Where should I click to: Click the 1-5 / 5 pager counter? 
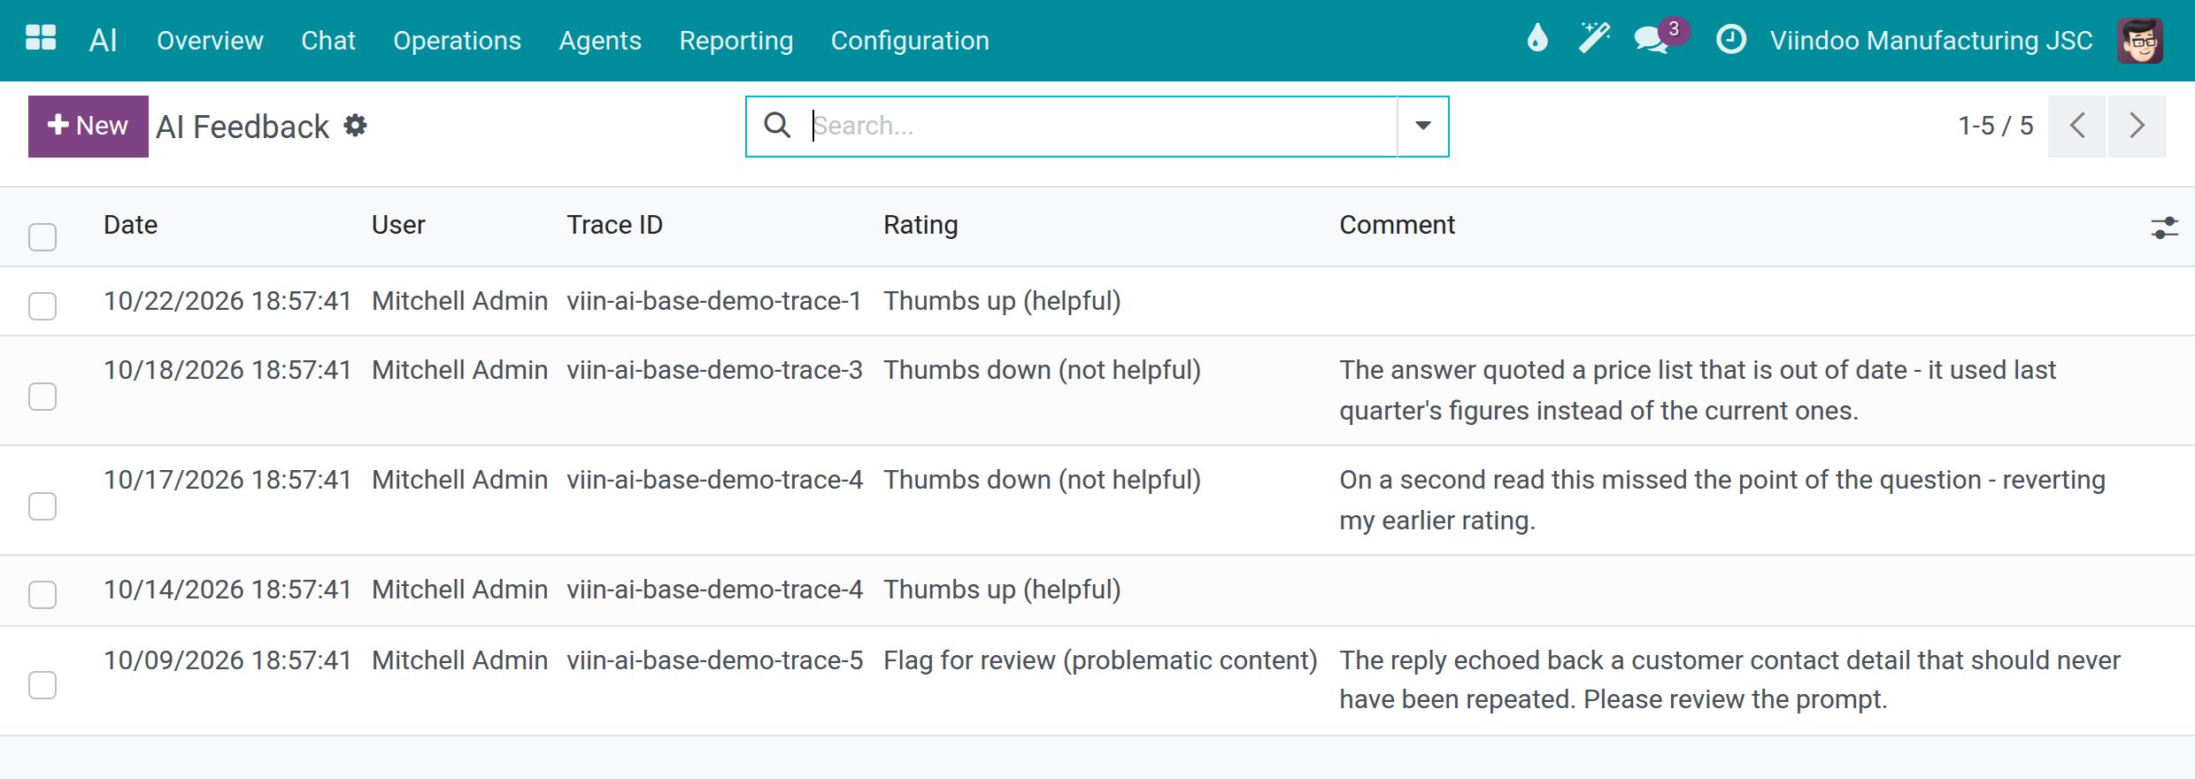tap(1995, 126)
